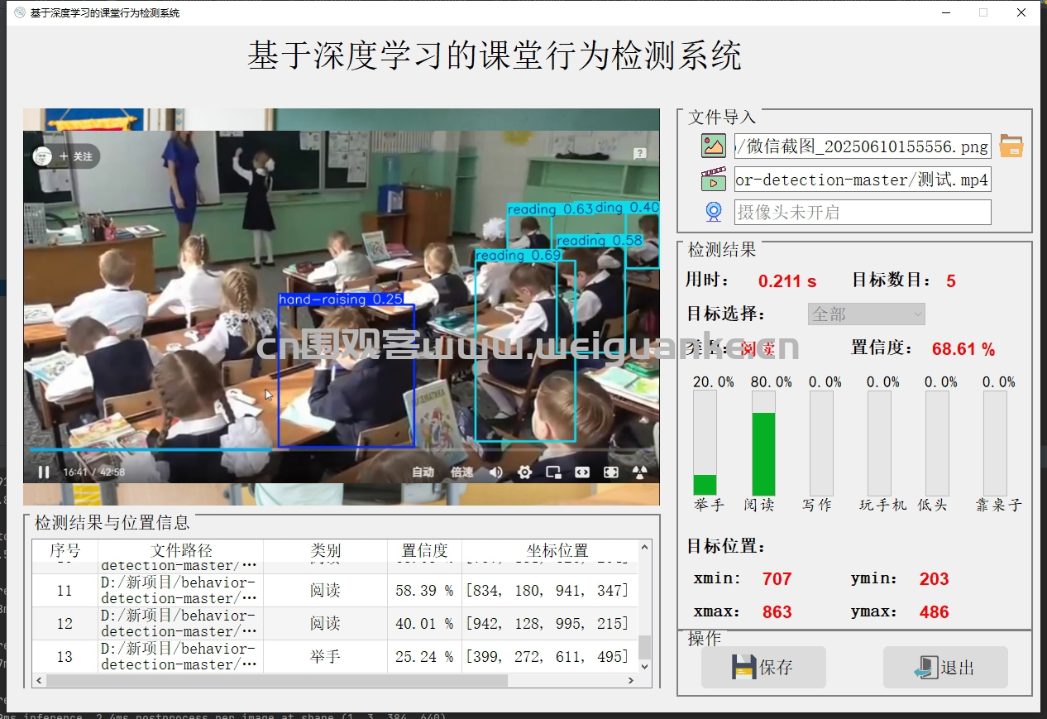Open the orange folder browse icon

pyautogui.click(x=1011, y=146)
